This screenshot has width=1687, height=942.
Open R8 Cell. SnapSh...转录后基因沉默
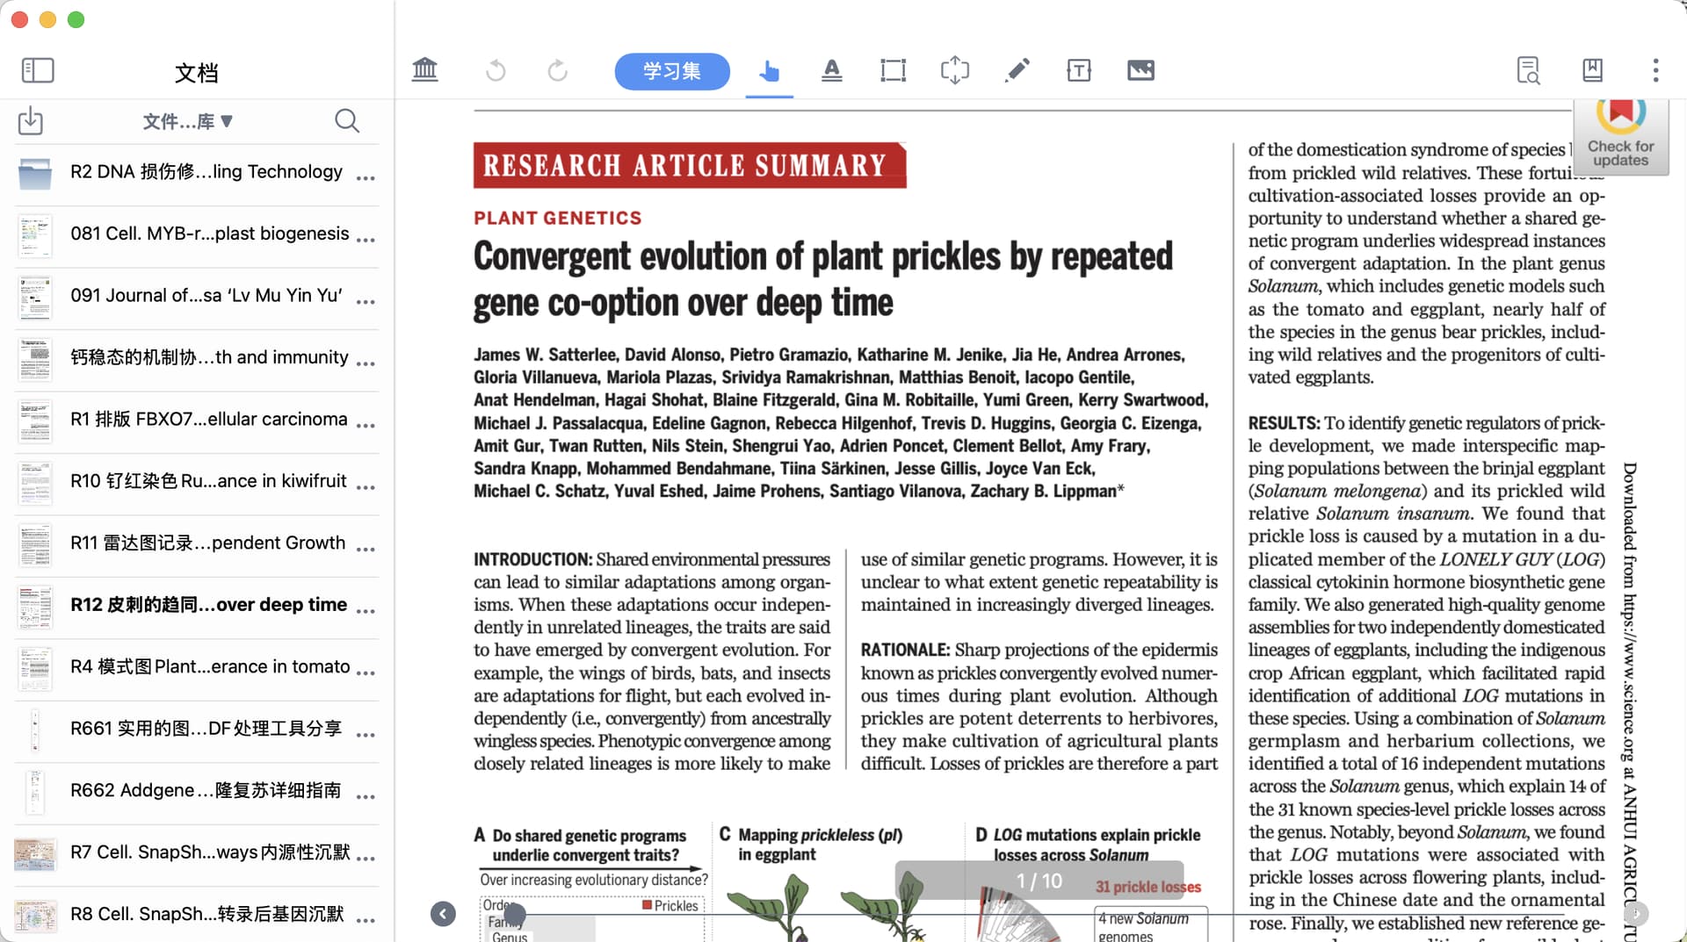(198, 915)
